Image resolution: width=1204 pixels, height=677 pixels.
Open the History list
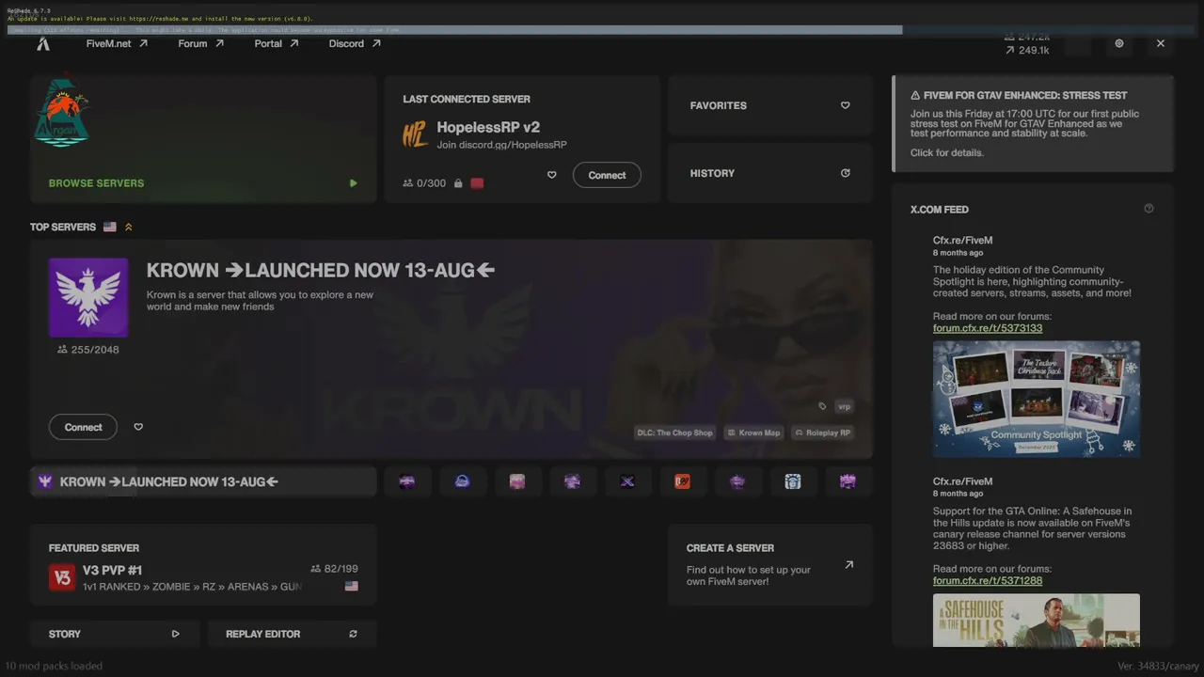(x=770, y=173)
